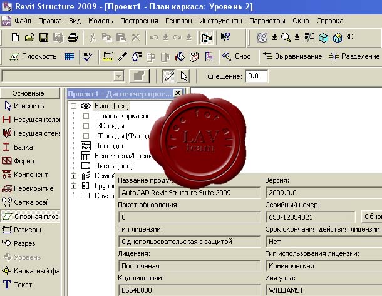Expand the Семейства tree node
This screenshot has width=382, height=296.
pyautogui.click(x=73, y=176)
